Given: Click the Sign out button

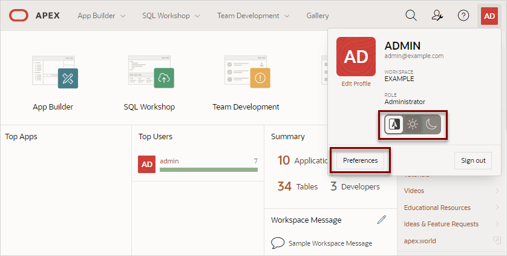Looking at the screenshot, I should pyautogui.click(x=473, y=160).
